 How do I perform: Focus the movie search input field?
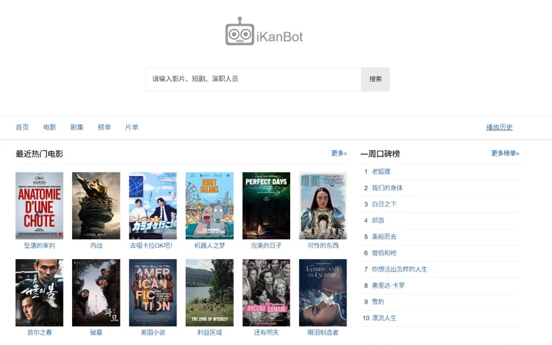tap(253, 79)
